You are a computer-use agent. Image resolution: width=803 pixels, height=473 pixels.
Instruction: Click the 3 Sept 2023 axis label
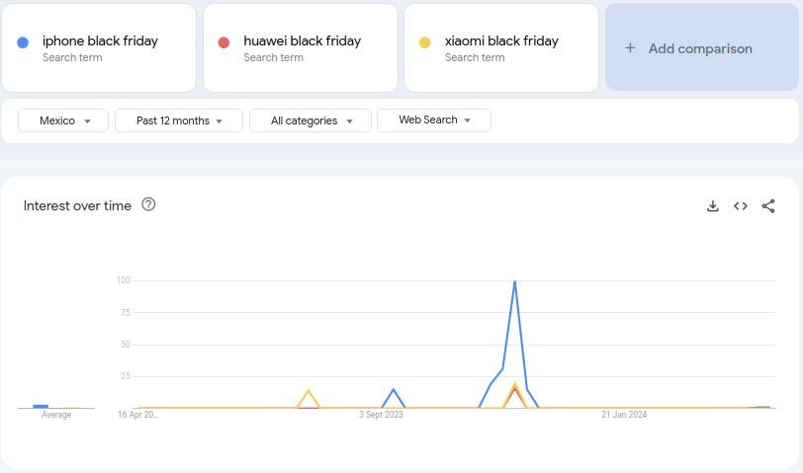point(381,415)
